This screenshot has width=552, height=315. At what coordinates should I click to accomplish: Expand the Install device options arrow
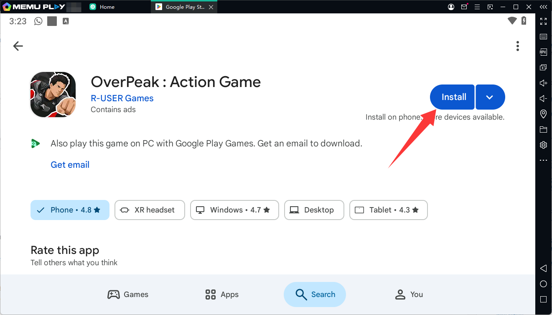[490, 97]
